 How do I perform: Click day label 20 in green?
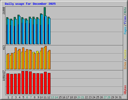point(79,97)
